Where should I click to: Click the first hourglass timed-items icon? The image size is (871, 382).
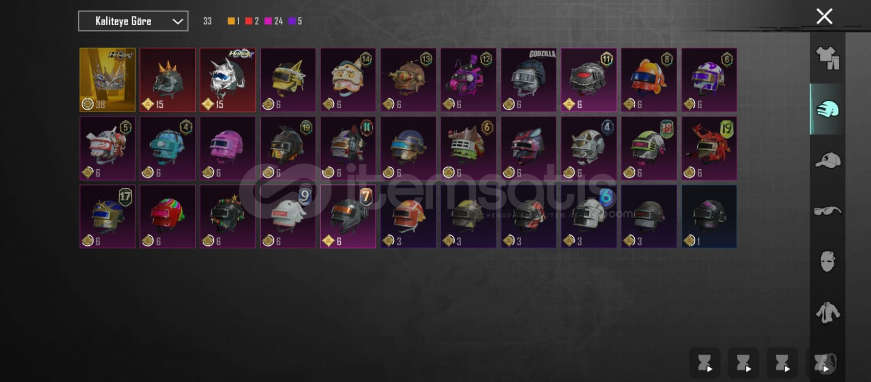click(x=705, y=362)
